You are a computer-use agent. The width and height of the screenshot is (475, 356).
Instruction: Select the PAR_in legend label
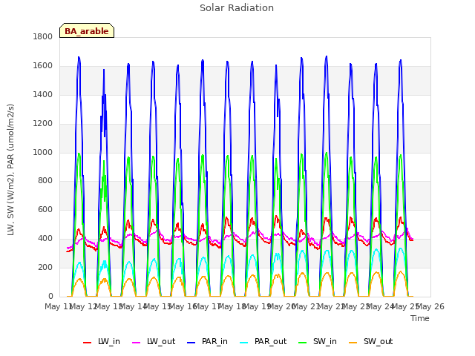pos(214,342)
